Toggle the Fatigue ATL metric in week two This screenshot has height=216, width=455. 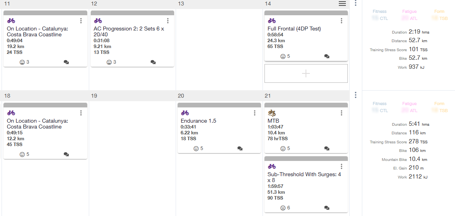(x=409, y=107)
